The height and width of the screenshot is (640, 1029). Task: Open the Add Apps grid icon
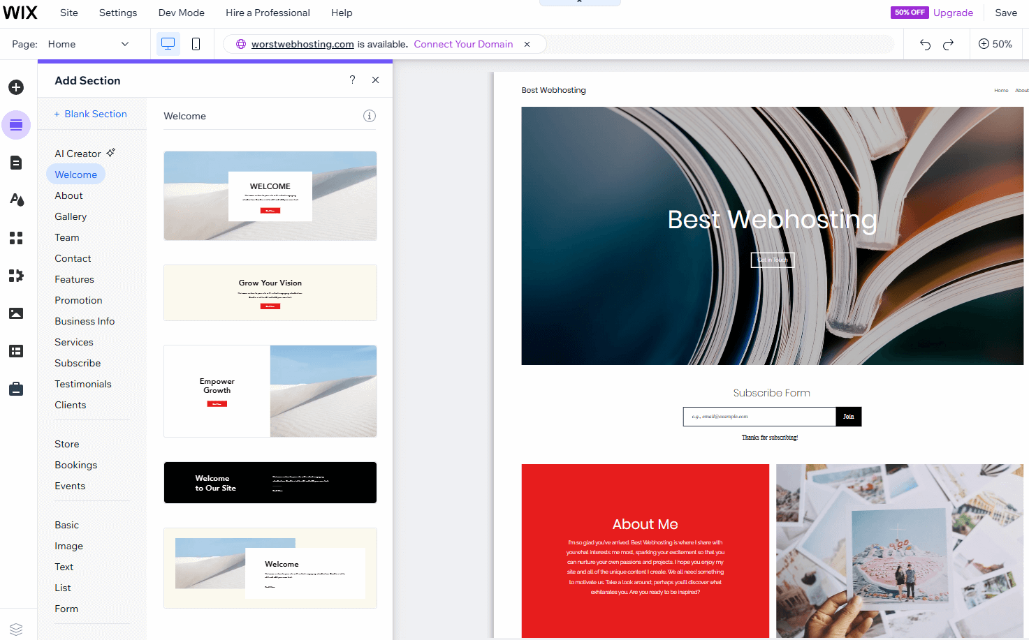coord(16,238)
